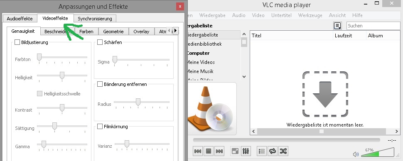The image size is (403, 161).
Task: Sort playlist by Laufzeit column header
Action: click(349, 36)
